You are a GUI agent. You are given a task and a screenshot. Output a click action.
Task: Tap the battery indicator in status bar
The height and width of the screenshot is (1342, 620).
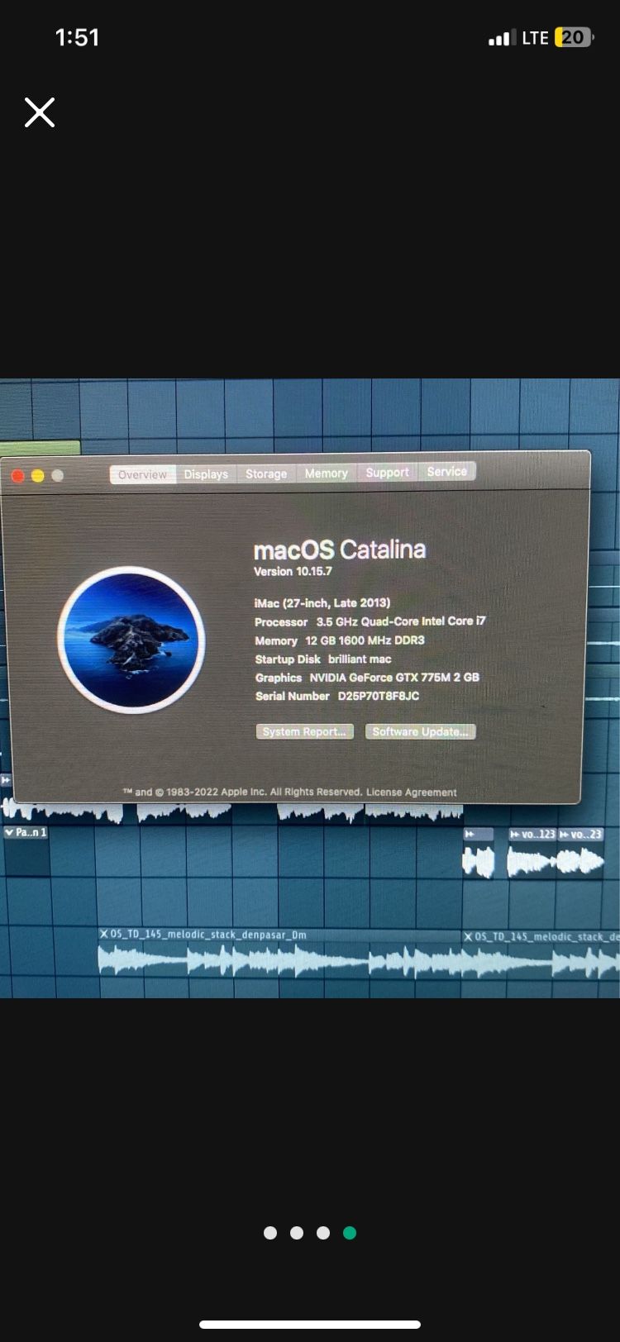click(575, 37)
